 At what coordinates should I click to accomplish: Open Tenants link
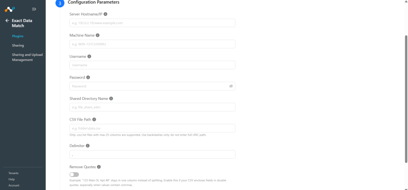pyautogui.click(x=14, y=173)
